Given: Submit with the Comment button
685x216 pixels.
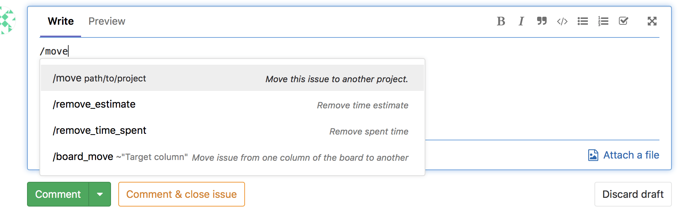Looking at the screenshot, I should point(58,194).
